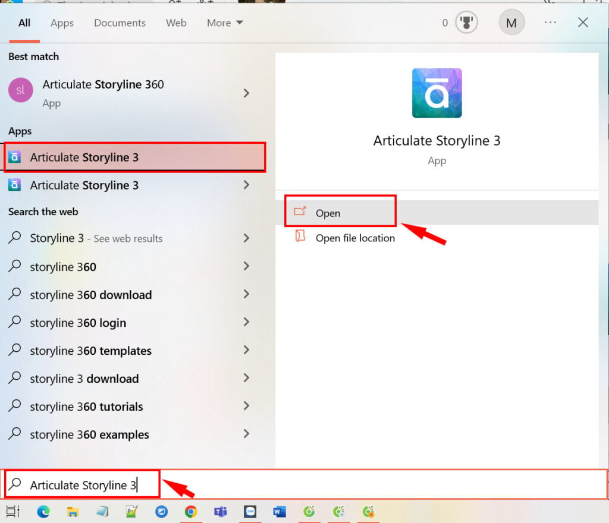Viewport: 609px width, 523px height.
Task: Click 'Open file location' for Storyline 3
Action: pos(355,238)
